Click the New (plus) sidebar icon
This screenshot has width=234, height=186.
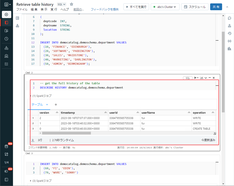coord(6,14)
